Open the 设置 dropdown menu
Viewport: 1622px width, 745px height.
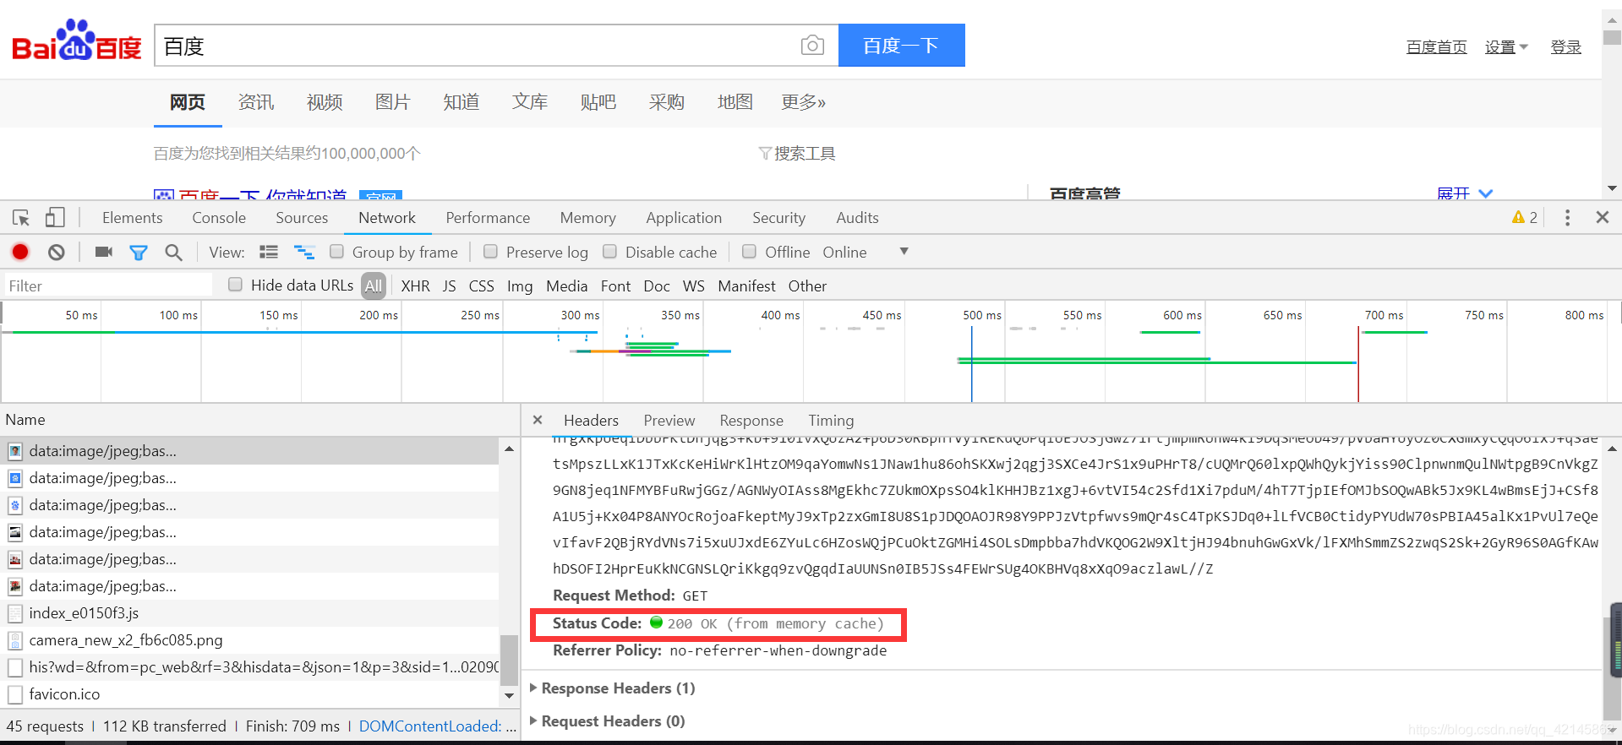click(x=1506, y=47)
